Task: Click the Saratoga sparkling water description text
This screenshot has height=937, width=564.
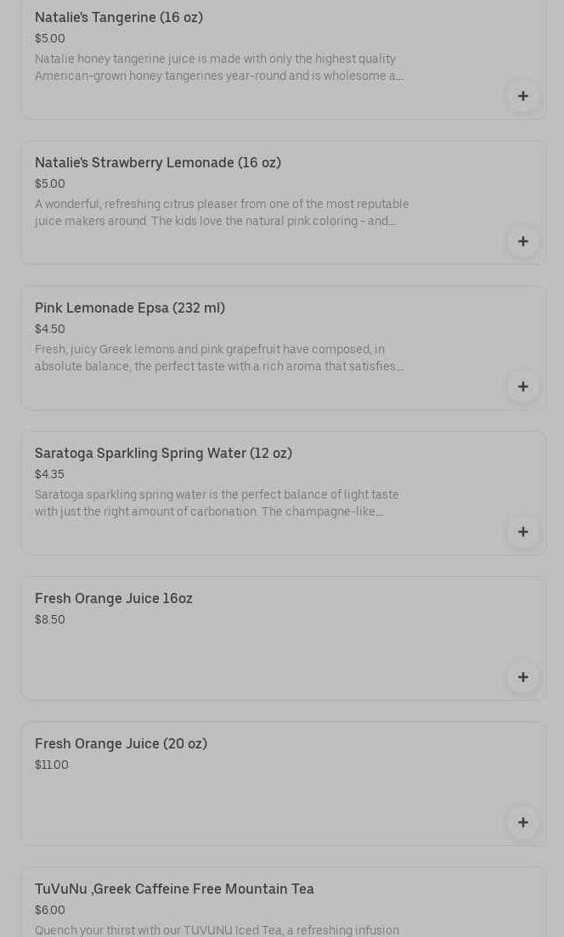Action: [217, 503]
